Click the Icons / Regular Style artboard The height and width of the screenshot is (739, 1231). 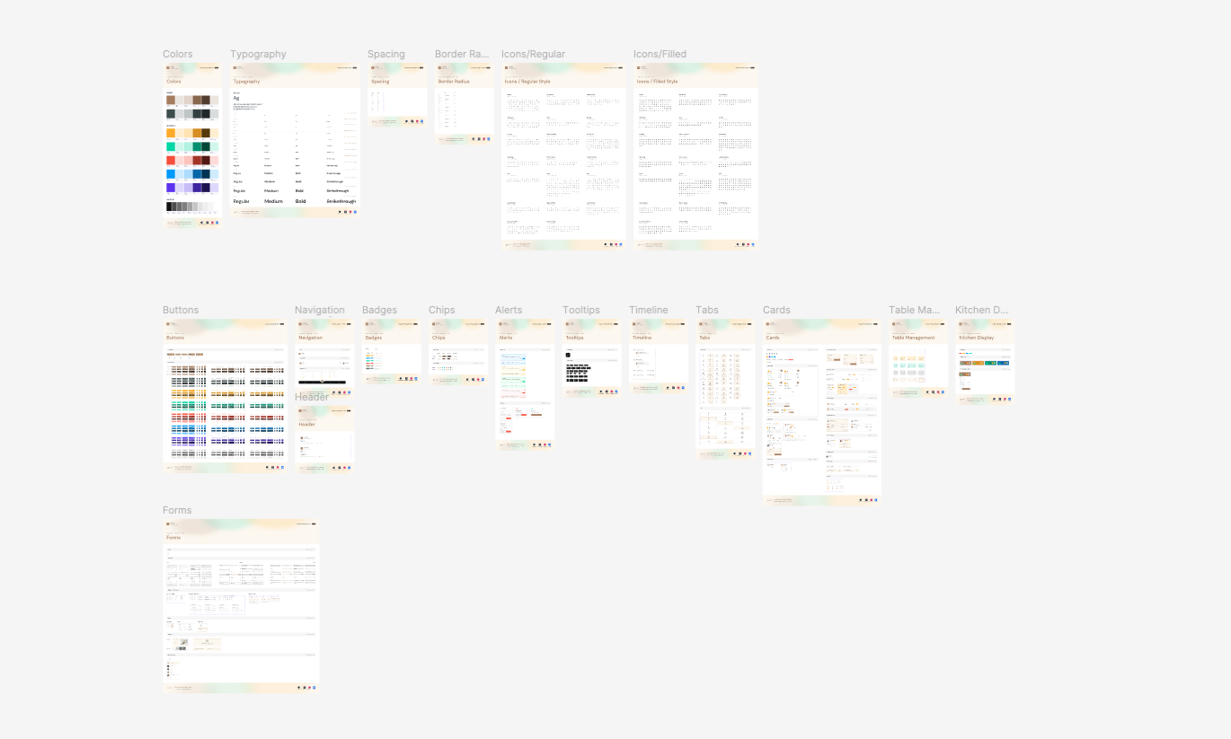pos(563,156)
